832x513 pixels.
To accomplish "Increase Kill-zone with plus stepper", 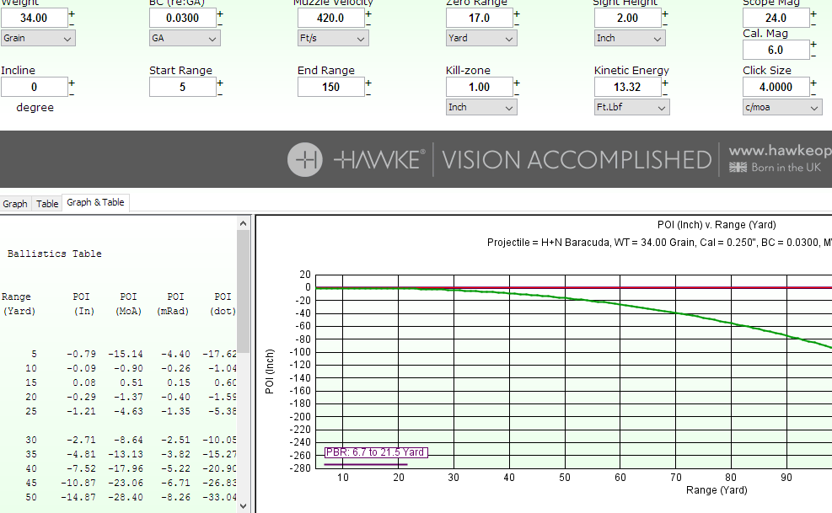I will 517,83.
